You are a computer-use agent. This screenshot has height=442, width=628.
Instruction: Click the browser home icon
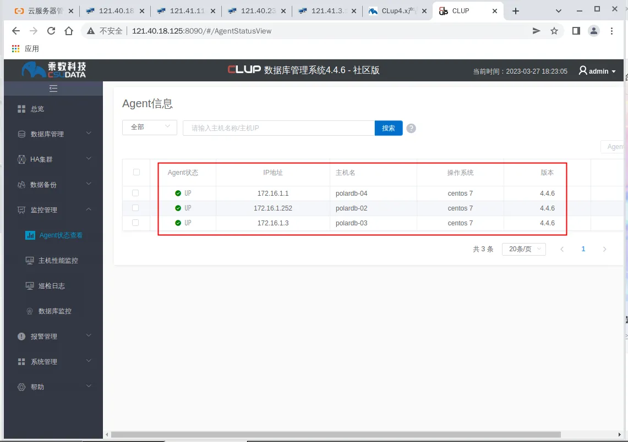(x=69, y=31)
